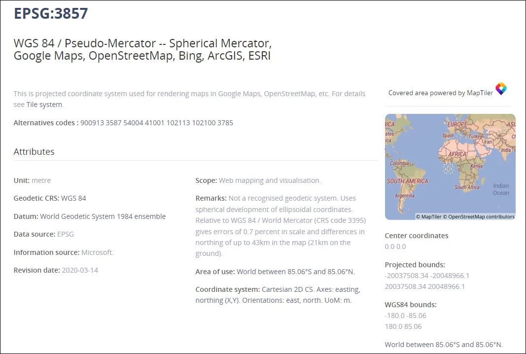Click Information source value 'Microsoft.'
Viewport: 526px width, 354px height.
tap(97, 252)
